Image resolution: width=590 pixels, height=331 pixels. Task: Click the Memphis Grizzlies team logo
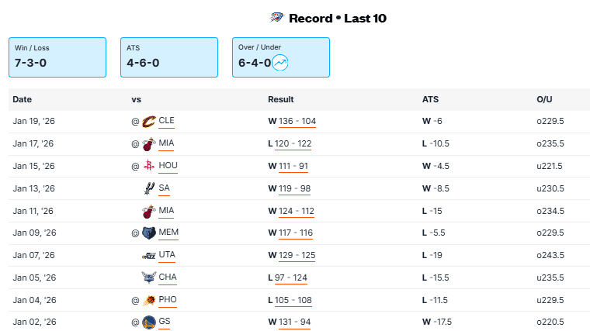pos(149,233)
